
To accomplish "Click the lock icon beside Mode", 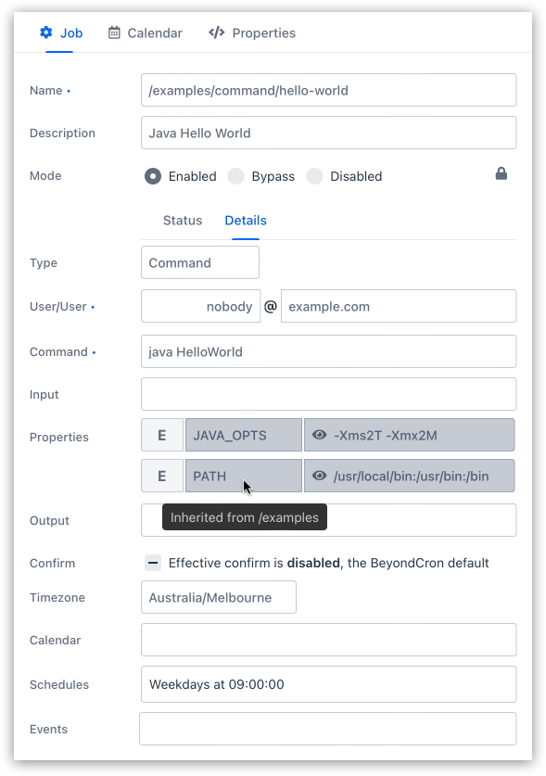I will 502,173.
